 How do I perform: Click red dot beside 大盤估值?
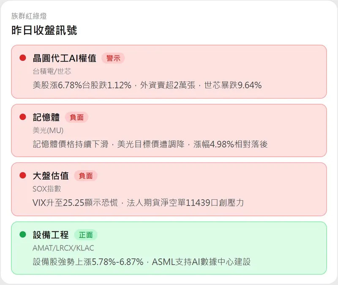[23, 175]
